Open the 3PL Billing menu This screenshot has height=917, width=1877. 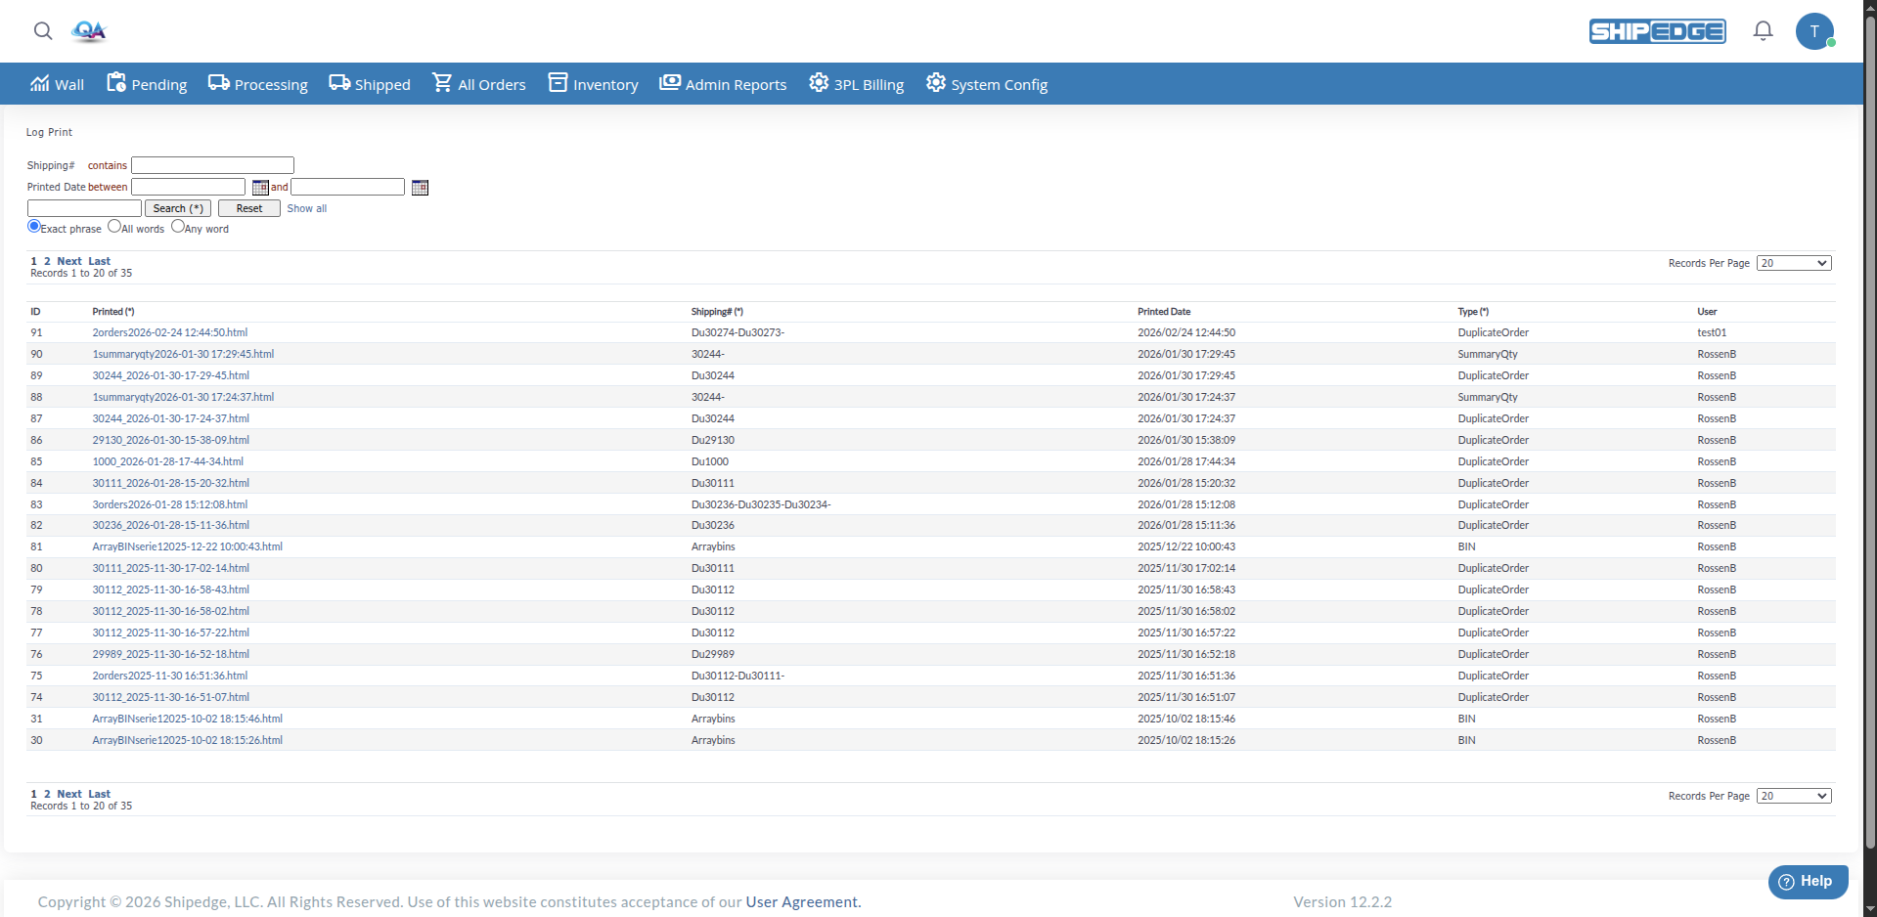(856, 84)
